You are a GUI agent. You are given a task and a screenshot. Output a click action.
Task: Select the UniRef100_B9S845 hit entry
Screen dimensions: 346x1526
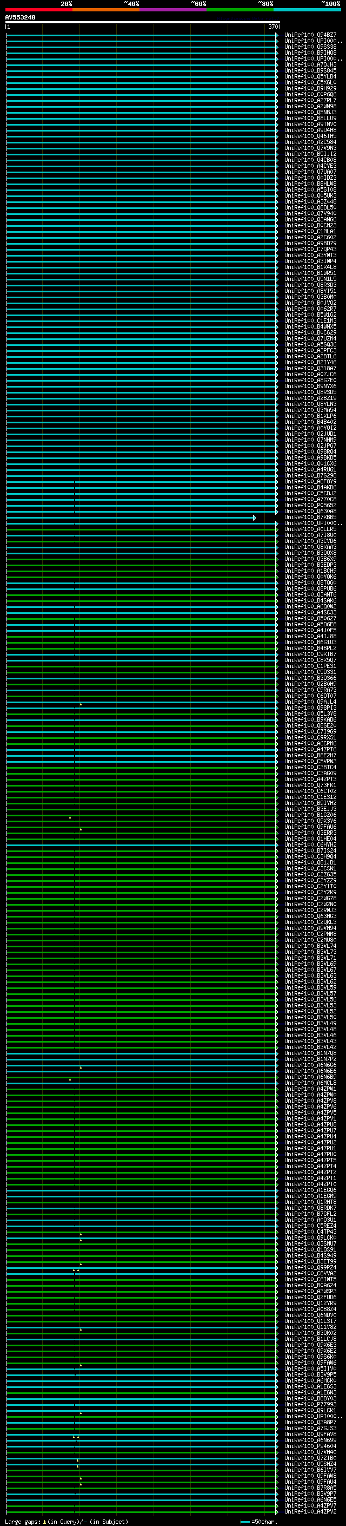(310, 70)
